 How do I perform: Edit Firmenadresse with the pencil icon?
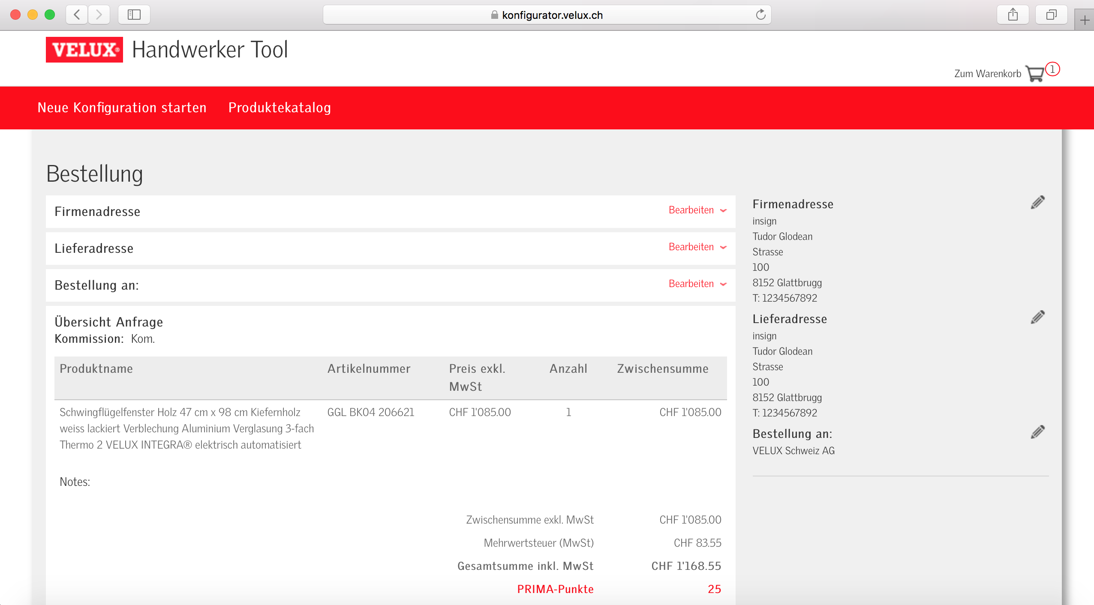point(1037,202)
